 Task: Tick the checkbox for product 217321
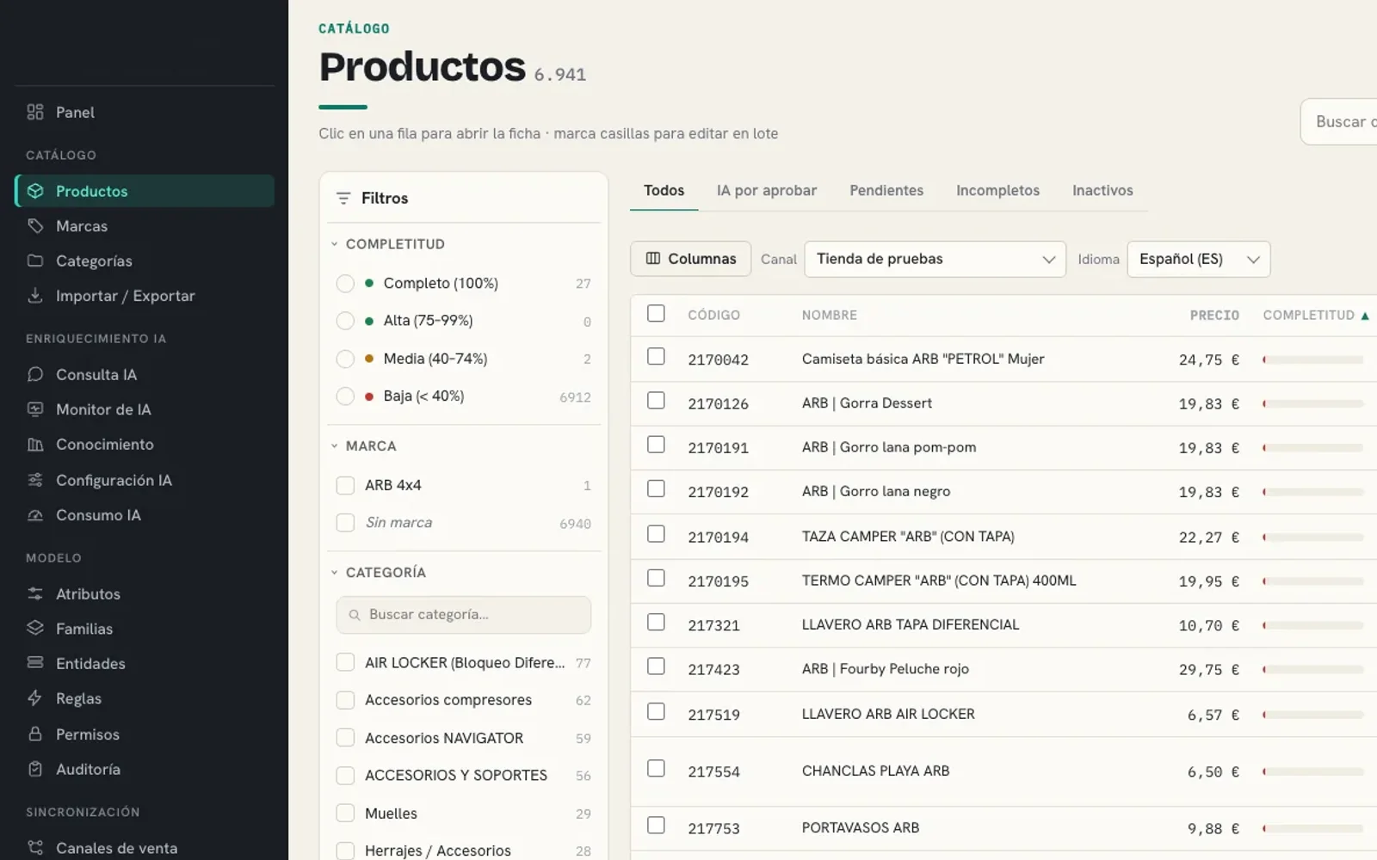(x=656, y=622)
